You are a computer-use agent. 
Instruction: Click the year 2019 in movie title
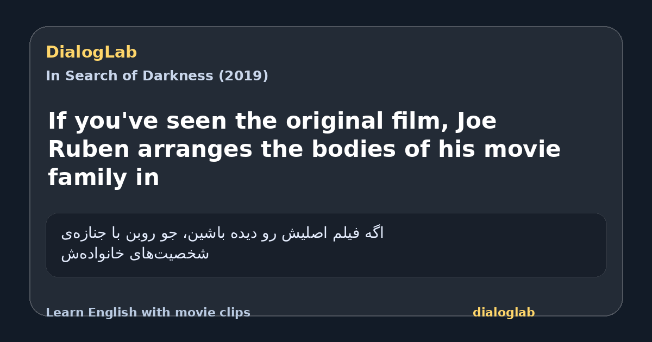tap(243, 76)
